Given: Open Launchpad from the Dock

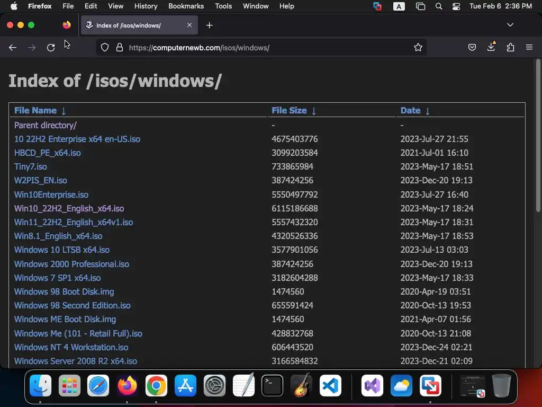Looking at the screenshot, I should click(x=69, y=386).
